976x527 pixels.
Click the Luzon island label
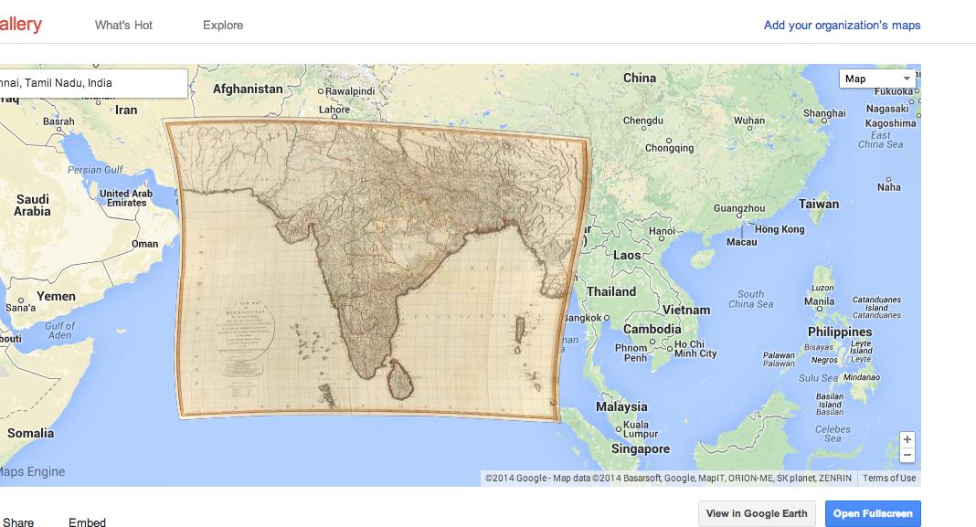(x=822, y=288)
